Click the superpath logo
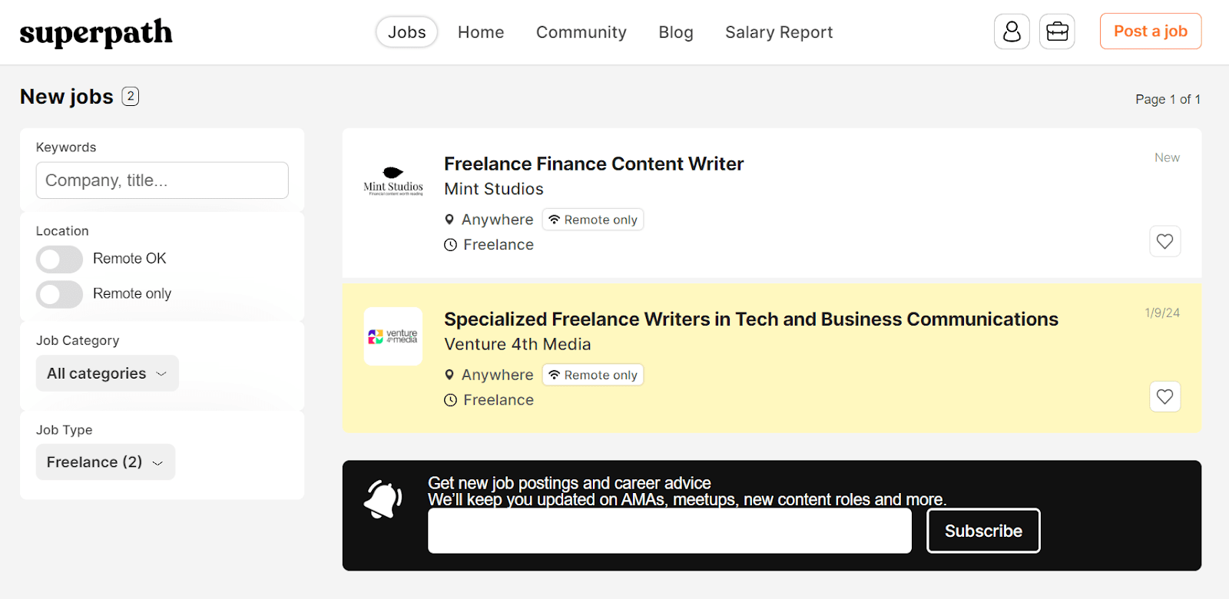 click(96, 33)
